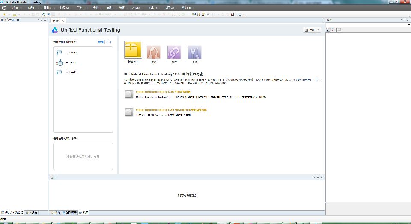
Task: Click plus icon beside 12.00 new features
Action: [x=128, y=94]
